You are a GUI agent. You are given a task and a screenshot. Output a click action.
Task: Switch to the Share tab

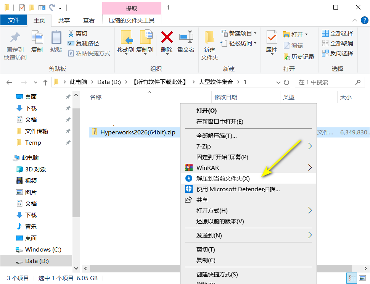(x=64, y=21)
